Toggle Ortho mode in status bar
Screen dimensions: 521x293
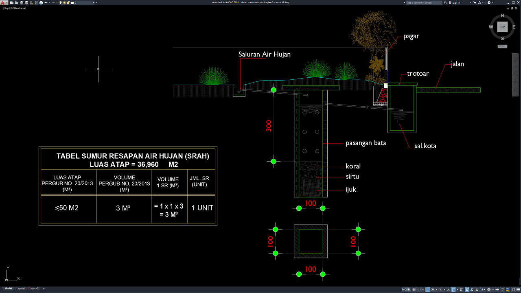(x=427, y=289)
